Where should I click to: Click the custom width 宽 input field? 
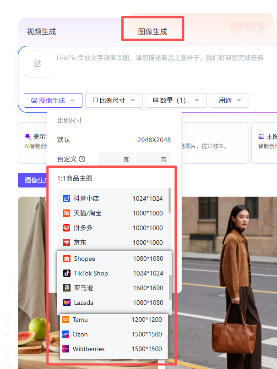click(116, 159)
